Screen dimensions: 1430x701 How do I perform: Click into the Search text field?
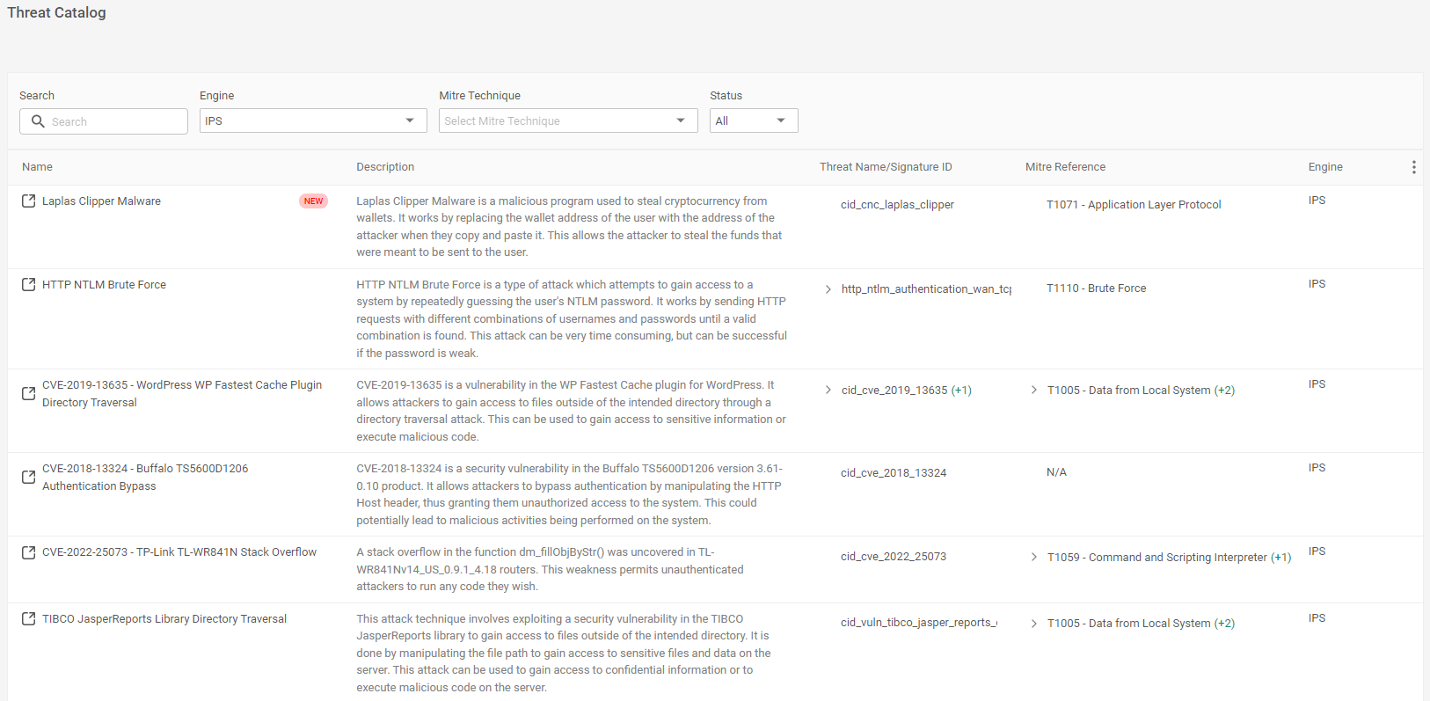click(x=114, y=121)
